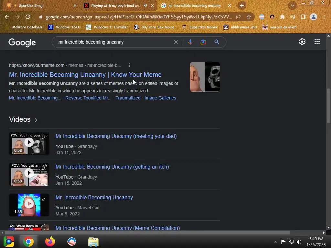Viewport: 331px width, 248px height.
Task: Open Mr. Incredible Becoming Uncanny Know Your Meme
Action: (x=85, y=75)
